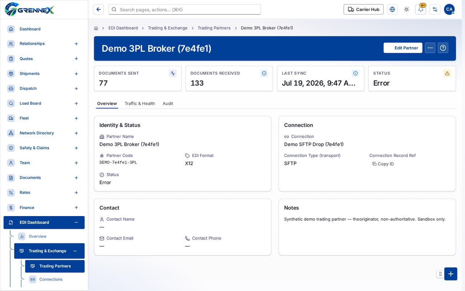
Task: Open display settings sliders icon
Action: [435, 9]
